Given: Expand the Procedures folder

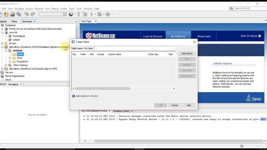Looking at the screenshot, I should [x=10, y=62].
